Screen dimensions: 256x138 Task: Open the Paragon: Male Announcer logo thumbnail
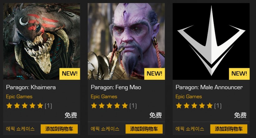(211, 41)
